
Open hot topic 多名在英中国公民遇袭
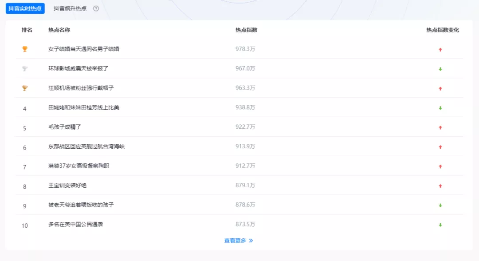click(75, 224)
